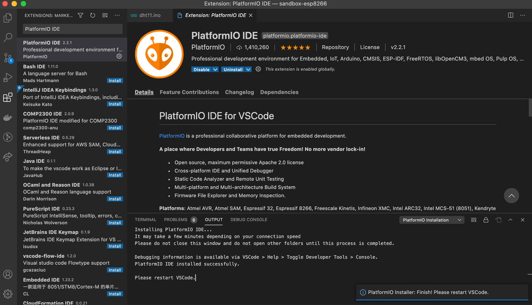
Task: Click the scroll-to-top round button
Action: [511, 196]
